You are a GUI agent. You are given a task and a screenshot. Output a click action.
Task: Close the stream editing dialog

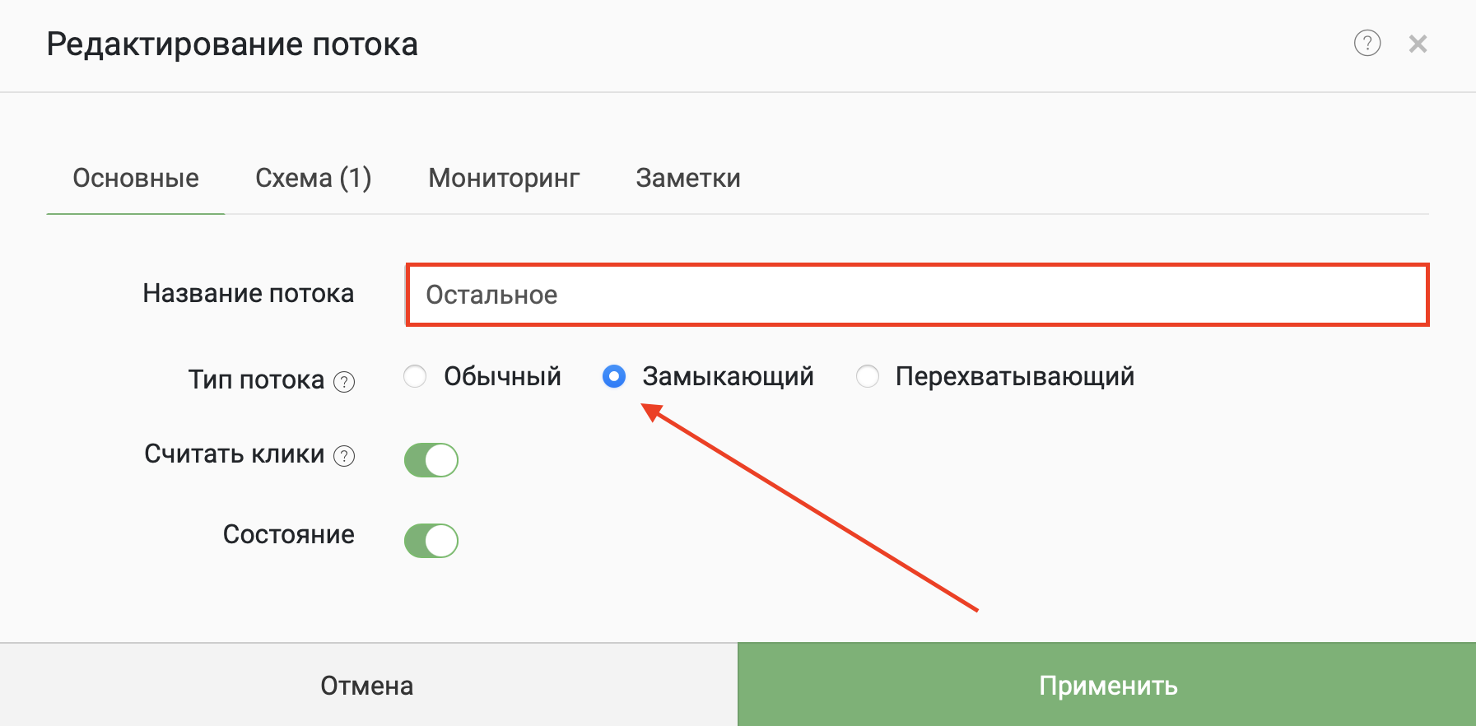(x=1418, y=44)
